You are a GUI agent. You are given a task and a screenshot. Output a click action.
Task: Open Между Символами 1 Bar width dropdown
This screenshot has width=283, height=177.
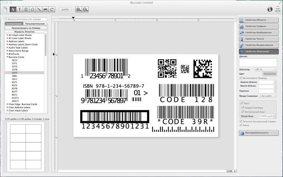(267, 96)
